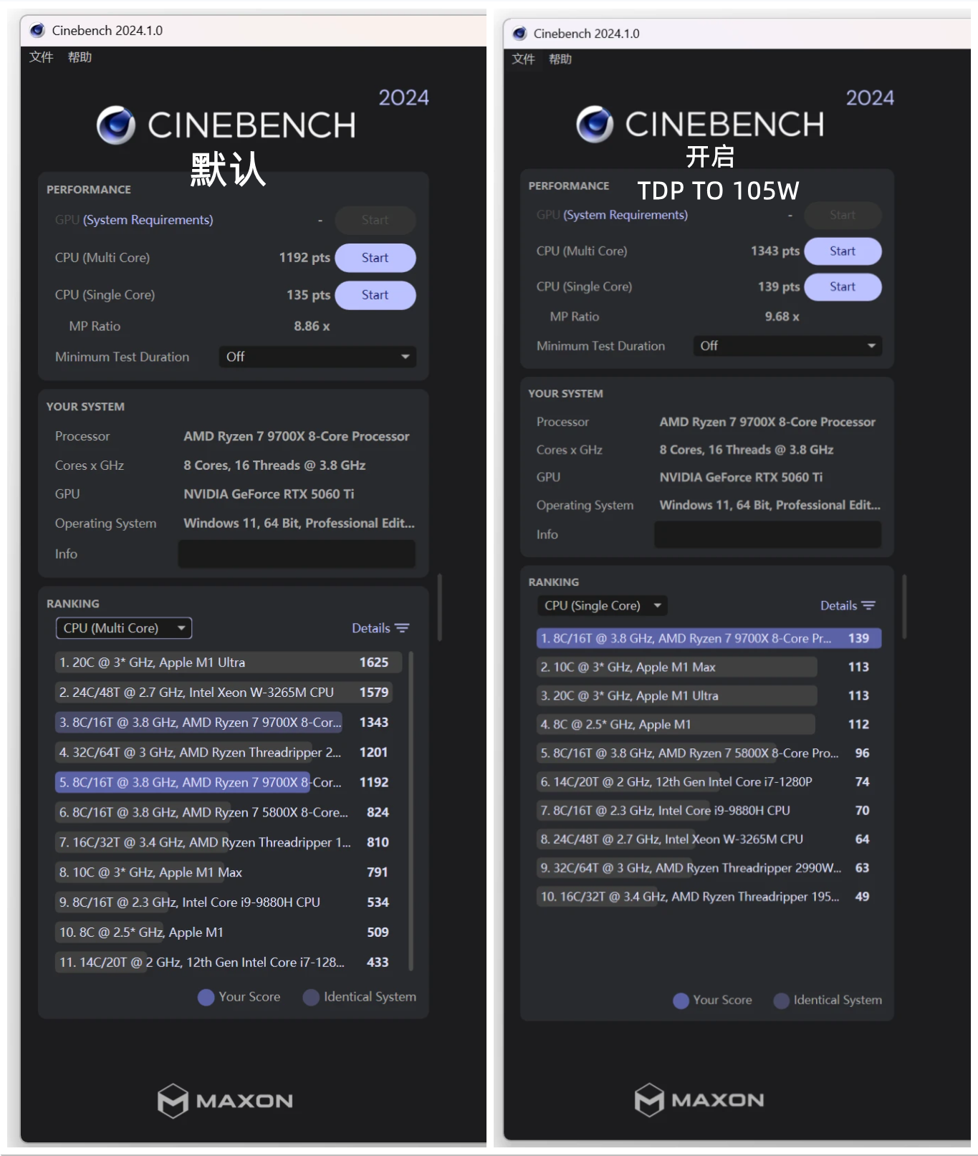Click the 135 pts single-core score

click(309, 295)
